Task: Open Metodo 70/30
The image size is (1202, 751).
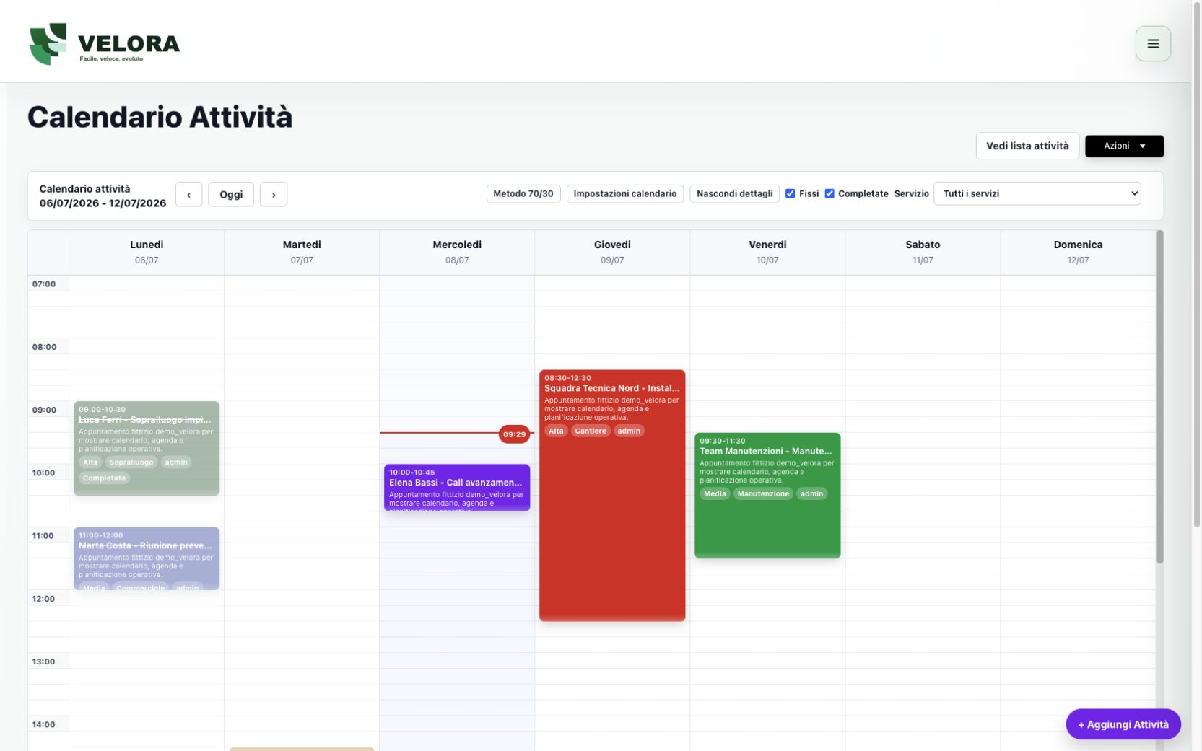Action: coord(523,193)
